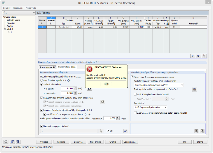
Task: Click the Vstupní údaje tree root
Action: pos(10,17)
